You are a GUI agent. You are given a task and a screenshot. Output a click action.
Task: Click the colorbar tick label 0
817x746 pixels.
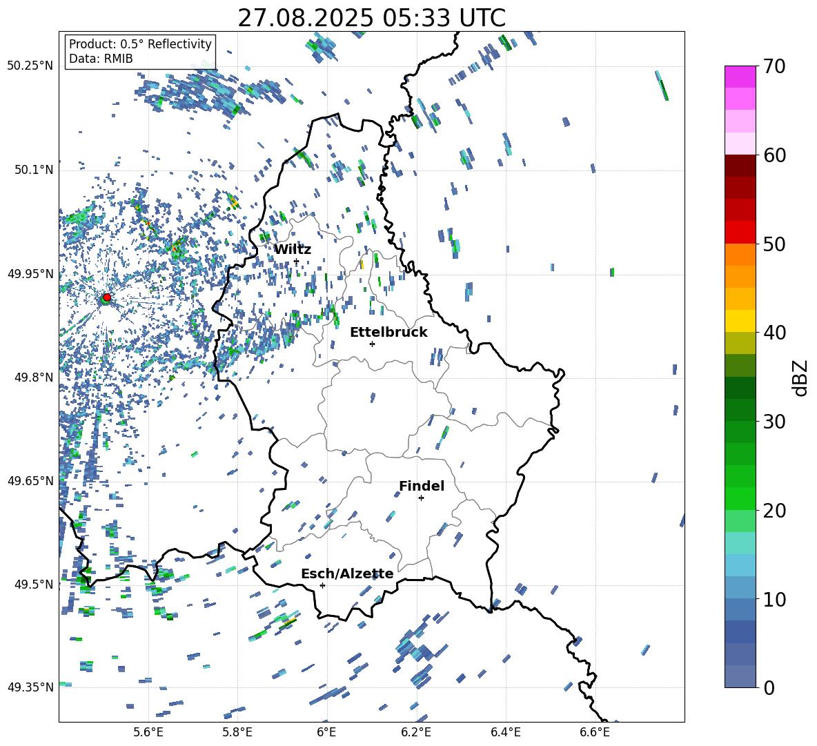pyautogui.click(x=768, y=687)
